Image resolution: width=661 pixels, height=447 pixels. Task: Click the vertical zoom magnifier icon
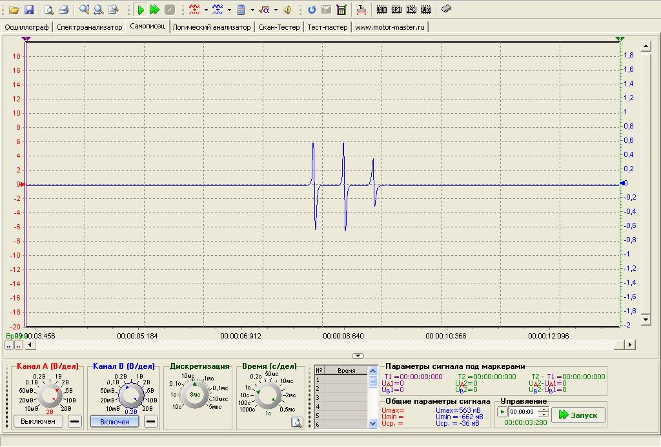(85, 9)
